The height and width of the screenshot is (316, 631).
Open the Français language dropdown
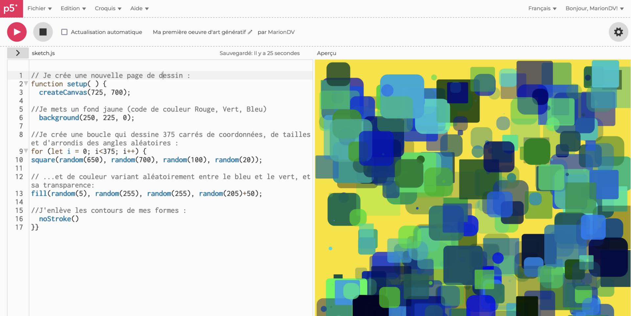click(542, 9)
